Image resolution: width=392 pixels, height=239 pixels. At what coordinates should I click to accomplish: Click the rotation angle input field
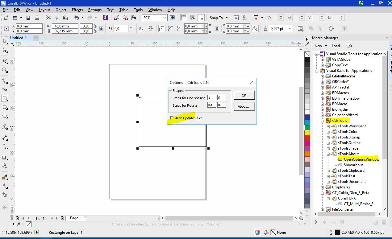point(121,29)
